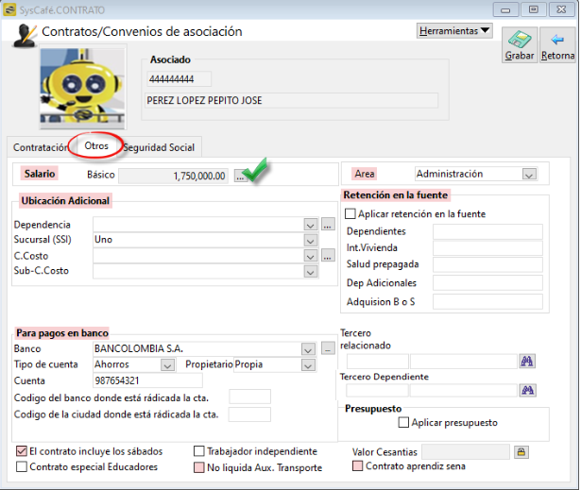The width and height of the screenshot is (581, 490).
Task: Close the SysCafé CONTRATO window
Action: point(562,9)
